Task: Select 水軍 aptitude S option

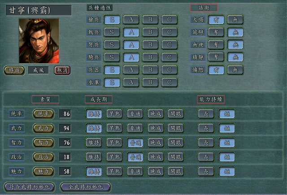Action: [x=112, y=82]
